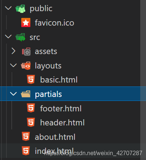Click the HTML5 icon beside about.html

pyautogui.click(x=26, y=136)
